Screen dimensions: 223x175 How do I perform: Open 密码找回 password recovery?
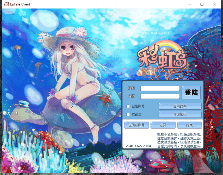pos(180,106)
